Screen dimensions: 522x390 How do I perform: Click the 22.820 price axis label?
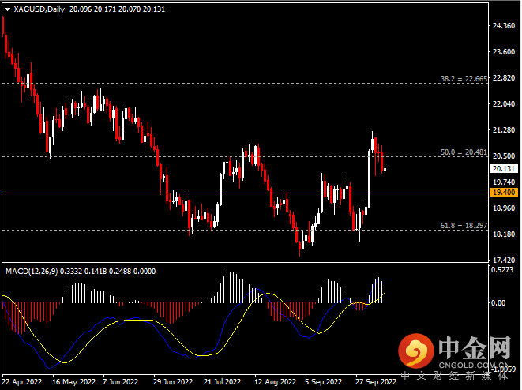(504, 78)
